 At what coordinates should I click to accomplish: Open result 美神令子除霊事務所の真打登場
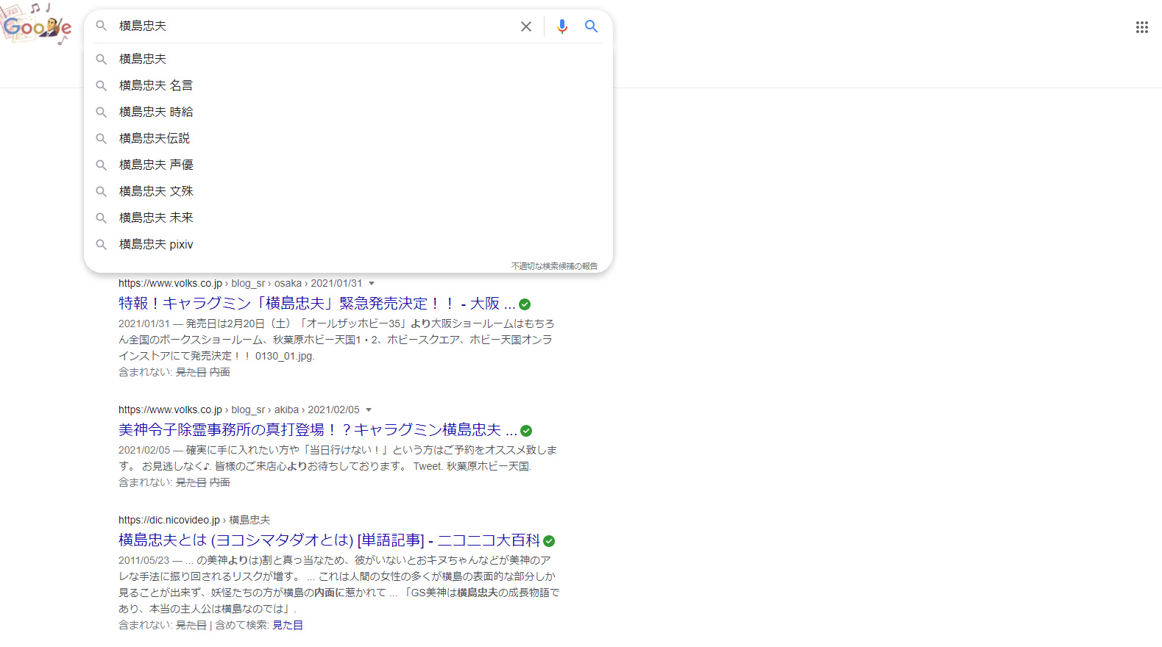pos(318,430)
